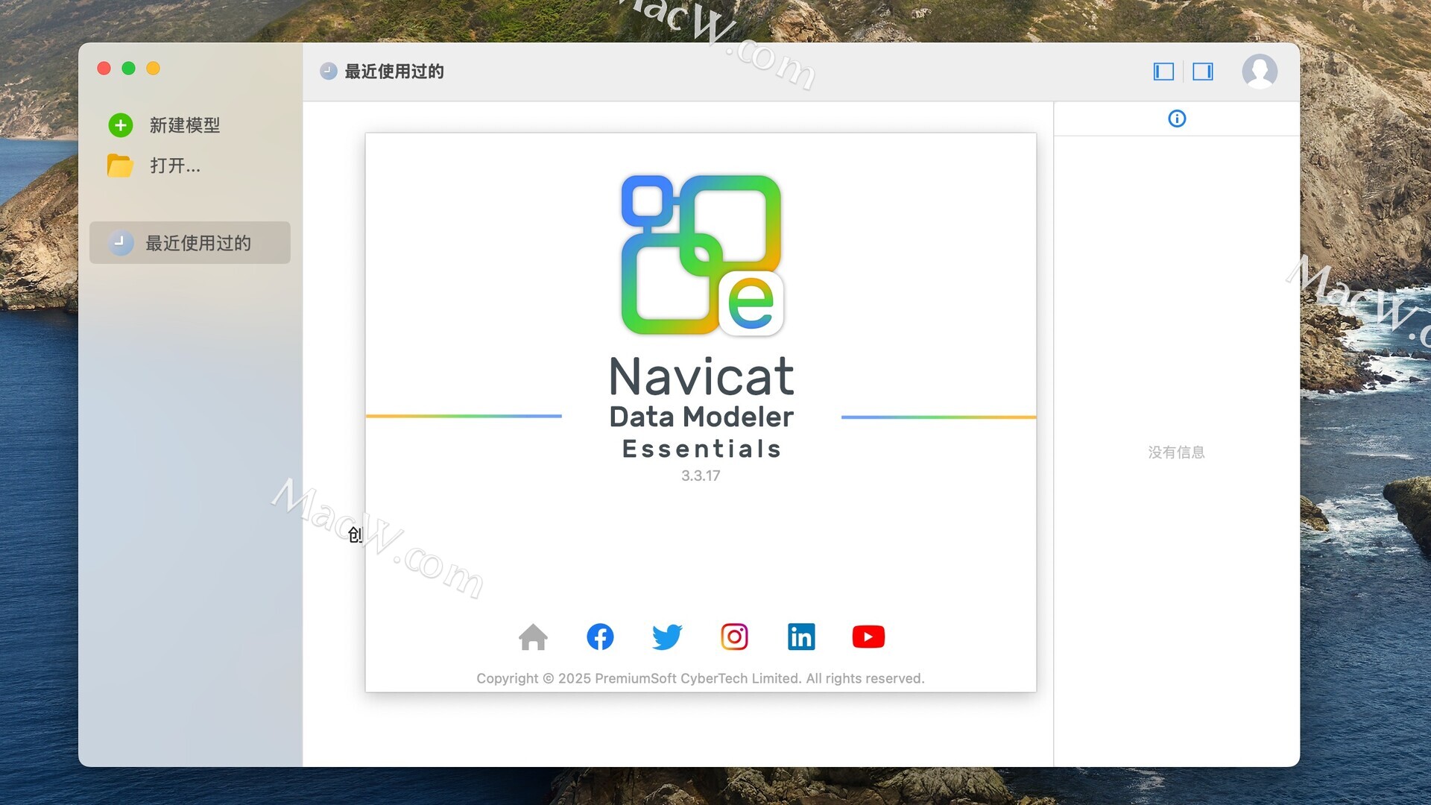
Task: Click the yellow folder Open icon
Action: (x=120, y=165)
